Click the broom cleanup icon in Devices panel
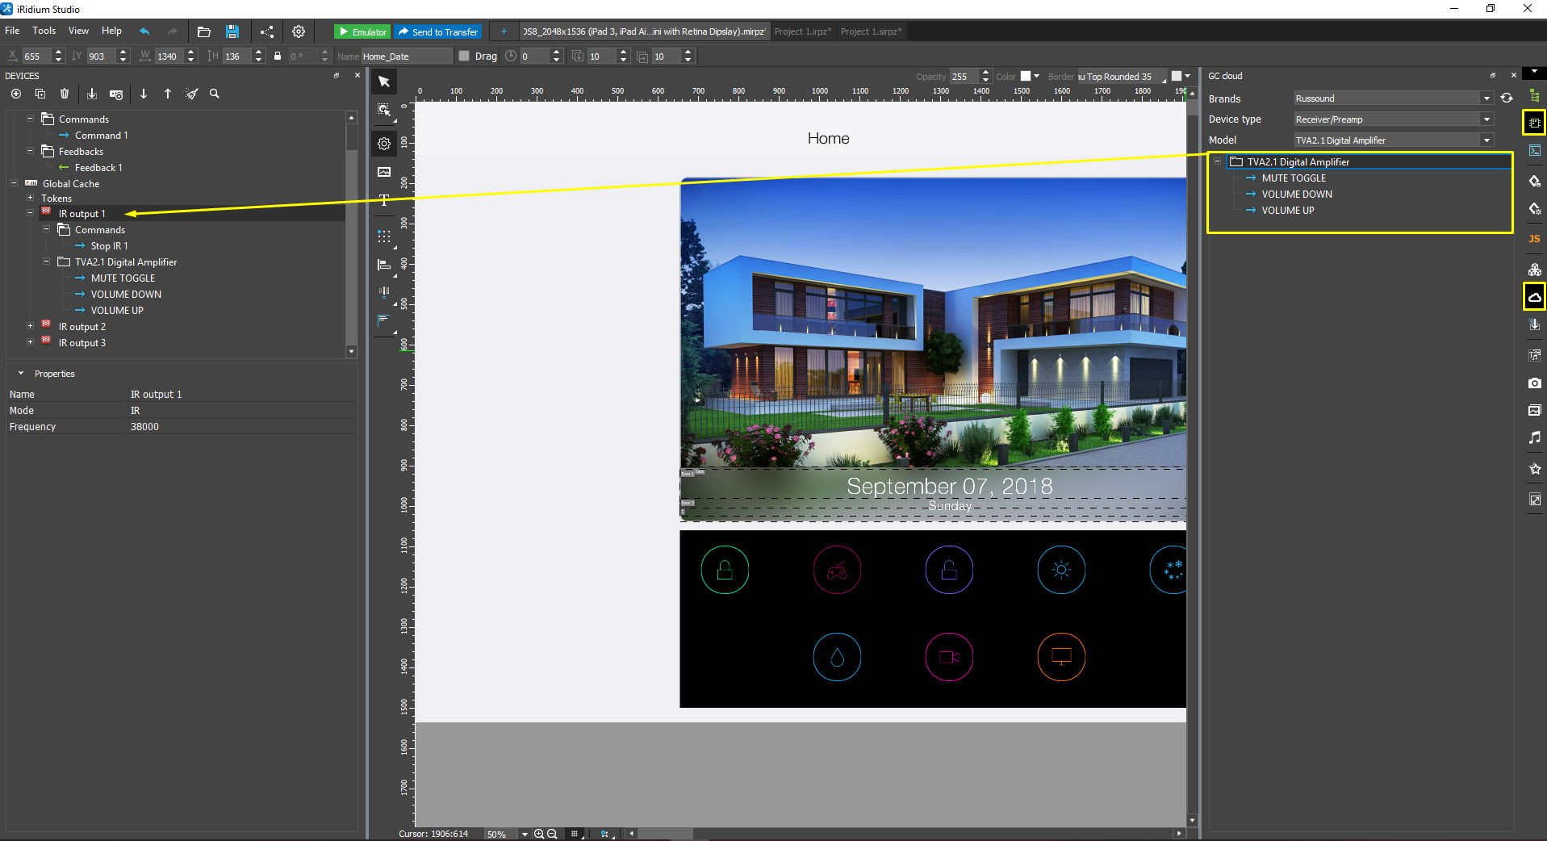Image resolution: width=1547 pixels, height=841 pixels. [191, 94]
